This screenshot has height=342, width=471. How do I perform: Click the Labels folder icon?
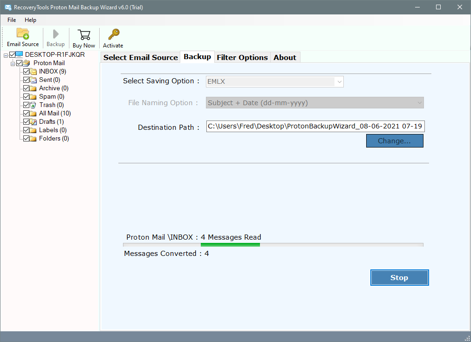[34, 130]
